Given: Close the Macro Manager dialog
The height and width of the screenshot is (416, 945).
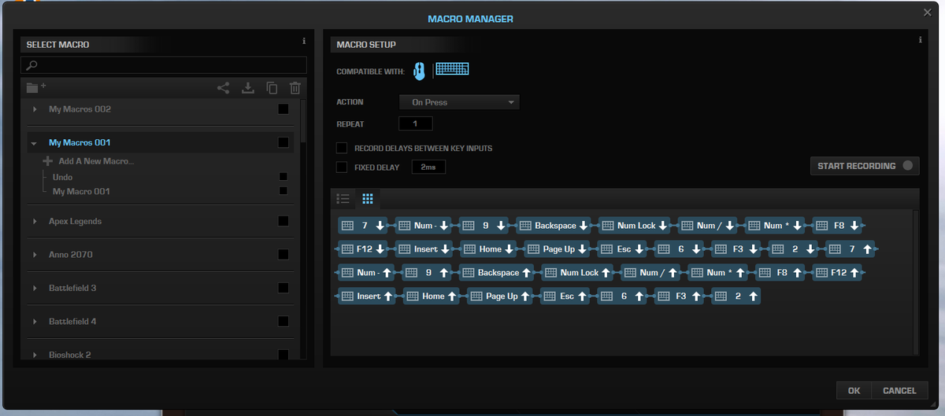Looking at the screenshot, I should pos(928,12).
